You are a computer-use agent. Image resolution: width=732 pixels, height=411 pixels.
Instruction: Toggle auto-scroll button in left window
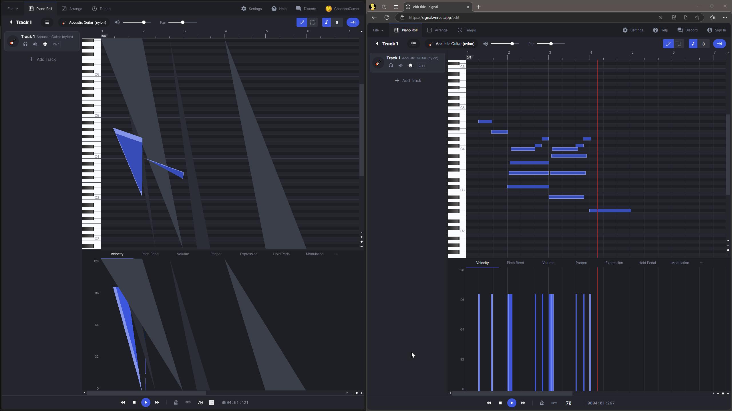(353, 22)
